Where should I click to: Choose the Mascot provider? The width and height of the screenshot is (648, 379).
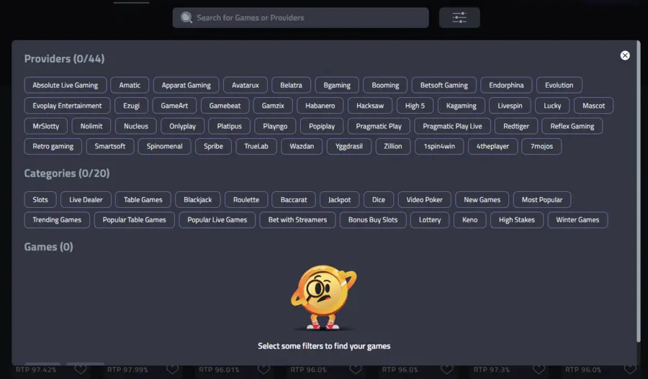[x=593, y=106]
